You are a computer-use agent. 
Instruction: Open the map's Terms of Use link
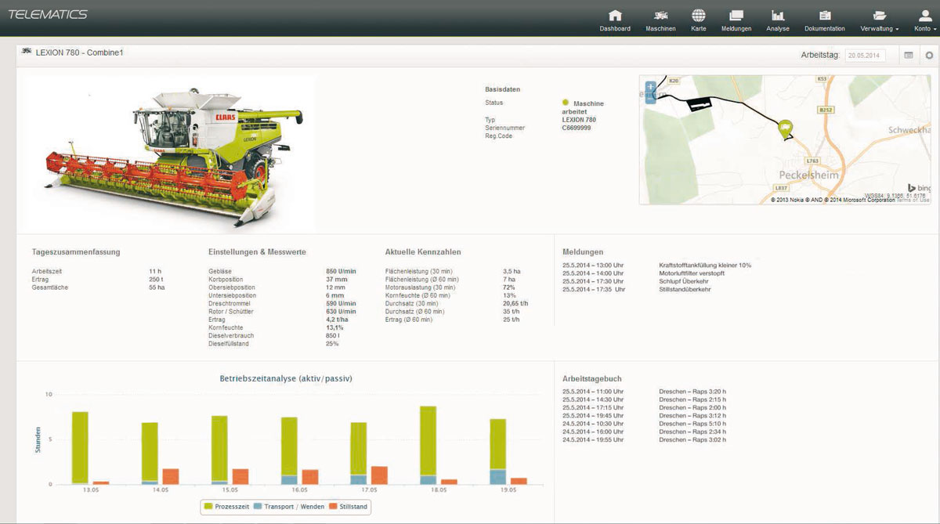click(914, 200)
